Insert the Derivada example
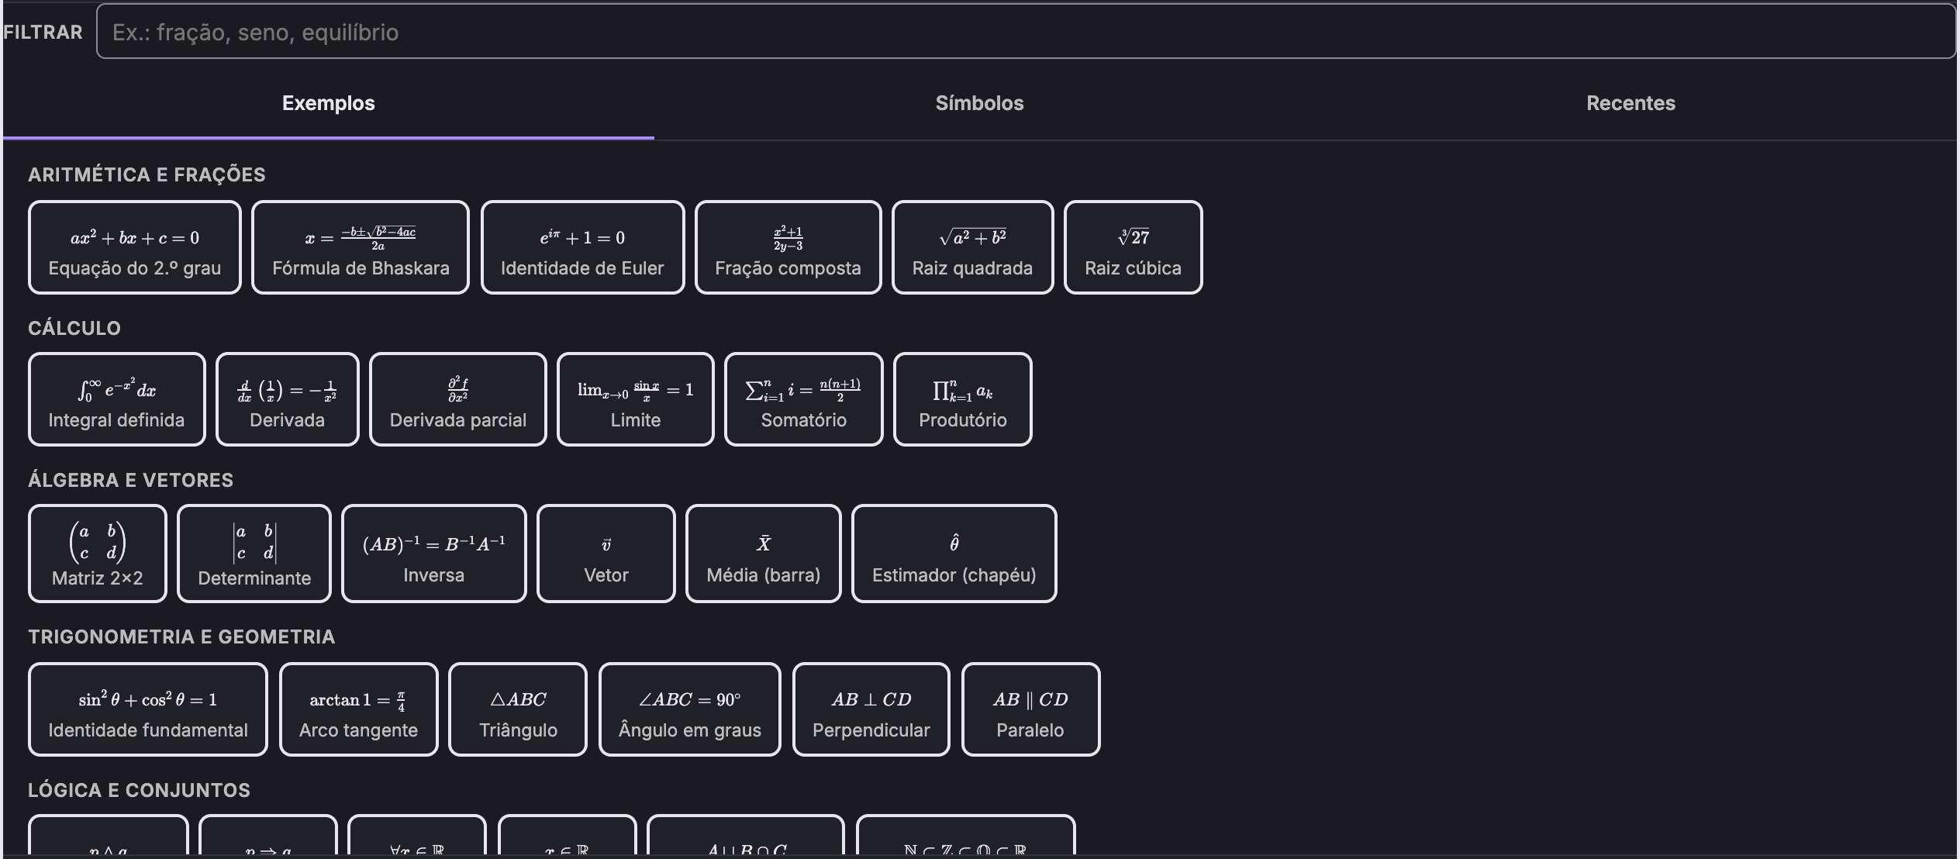Image resolution: width=1960 pixels, height=859 pixels. tap(287, 399)
